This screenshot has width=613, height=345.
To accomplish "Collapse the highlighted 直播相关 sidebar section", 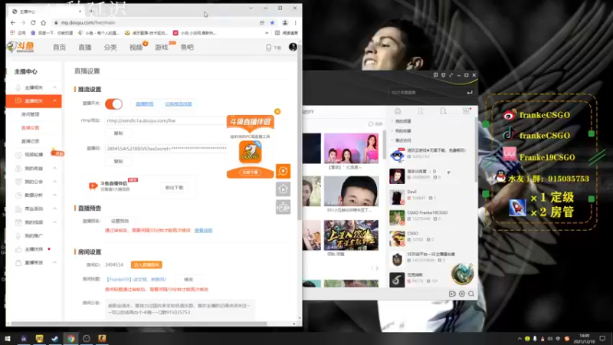I will pos(54,101).
